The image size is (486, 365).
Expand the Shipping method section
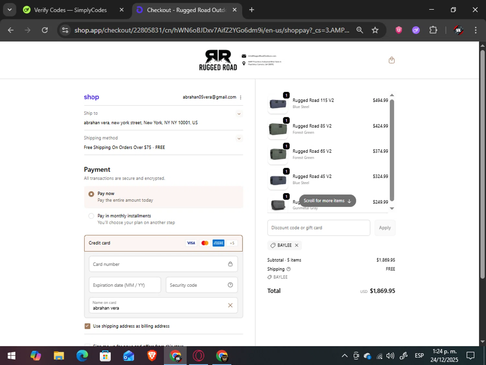point(239,139)
